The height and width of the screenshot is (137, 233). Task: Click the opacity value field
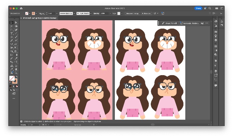(104, 13)
